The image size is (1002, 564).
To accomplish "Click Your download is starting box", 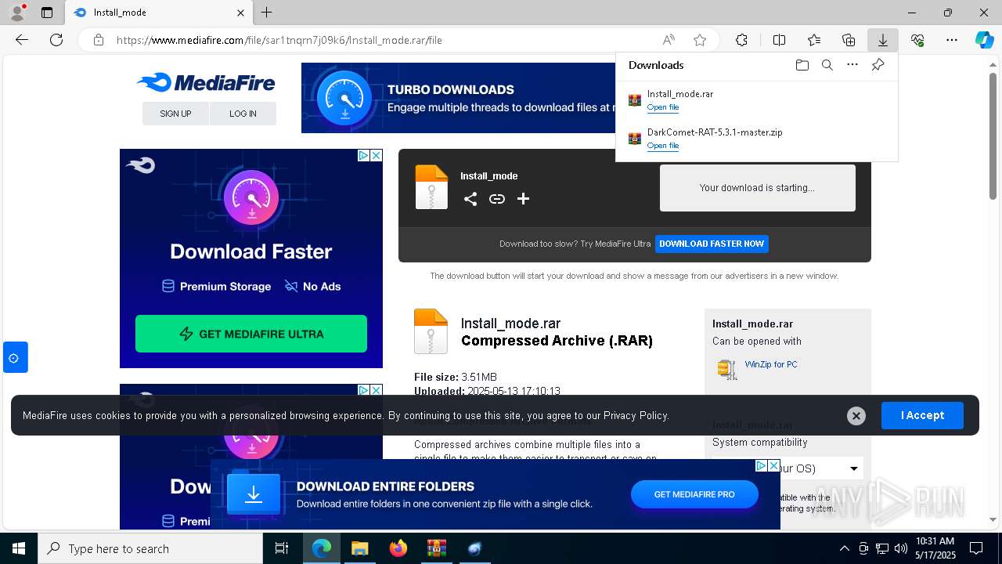I will [x=757, y=188].
